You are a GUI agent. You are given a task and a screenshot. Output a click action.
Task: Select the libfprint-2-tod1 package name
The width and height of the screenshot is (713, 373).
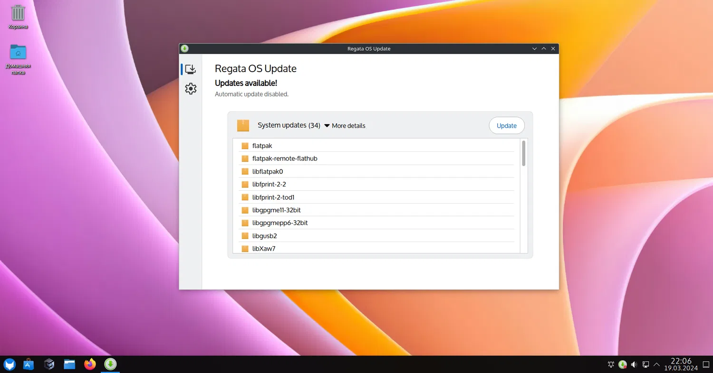pos(273,197)
